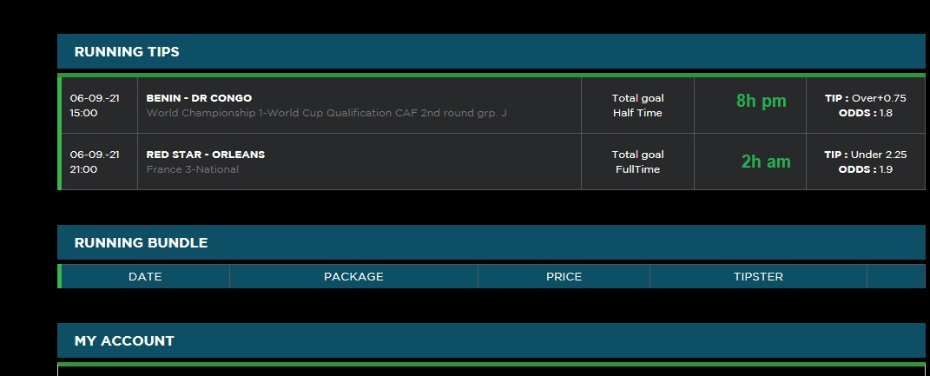
Task: Click the France 3-National league label
Action: pyautogui.click(x=193, y=169)
